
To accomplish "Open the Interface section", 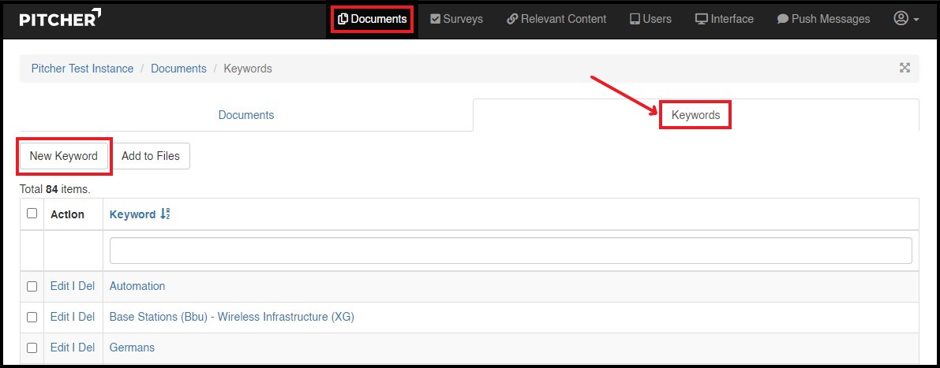I will 724,19.
